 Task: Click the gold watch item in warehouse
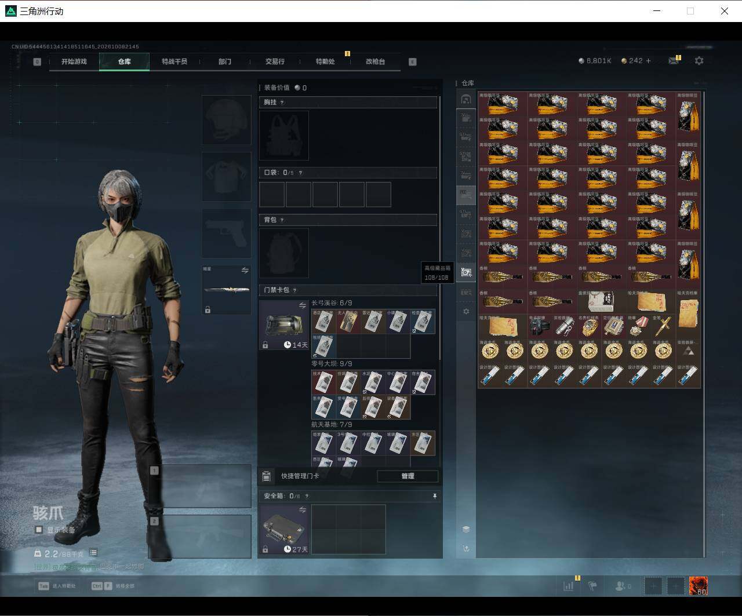tap(590, 326)
